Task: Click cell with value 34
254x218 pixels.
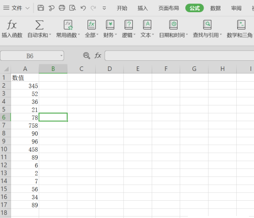Action: (x=25, y=197)
